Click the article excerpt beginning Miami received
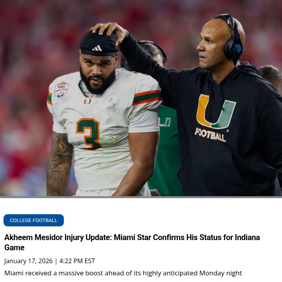The width and height of the screenshot is (282, 282). coord(123,273)
